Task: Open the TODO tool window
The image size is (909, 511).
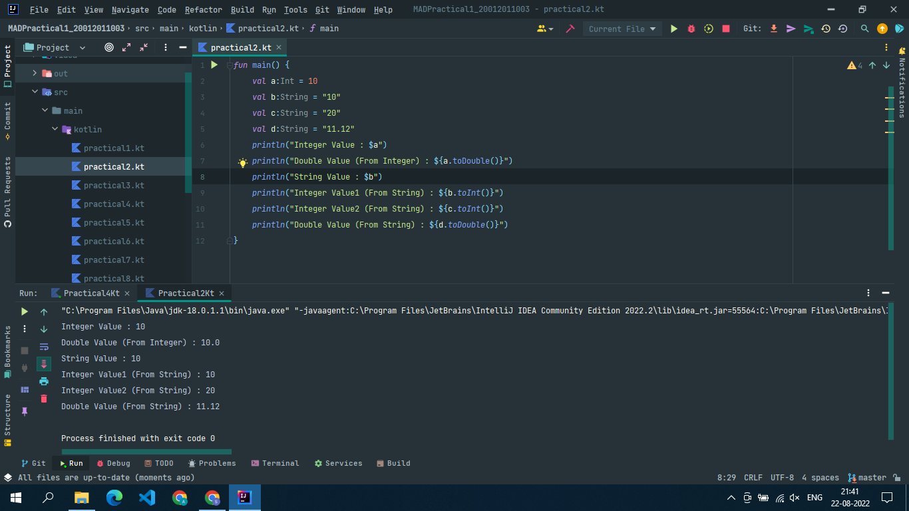Action: coord(159,463)
